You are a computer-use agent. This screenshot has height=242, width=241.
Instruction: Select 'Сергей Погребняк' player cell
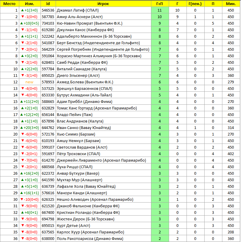[x=103, y=50]
